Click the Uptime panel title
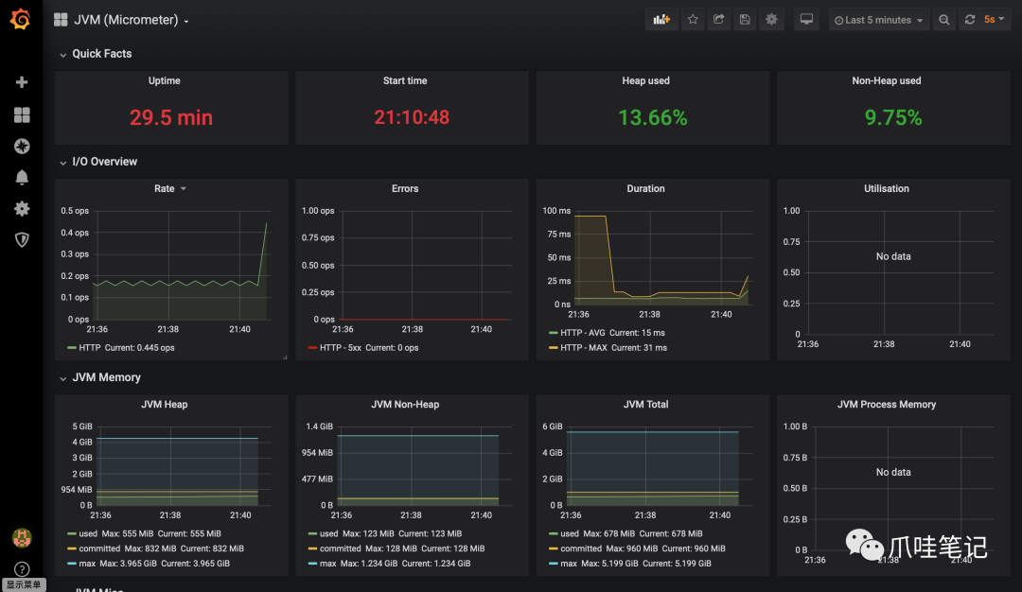Image resolution: width=1022 pixels, height=592 pixels. click(x=165, y=80)
